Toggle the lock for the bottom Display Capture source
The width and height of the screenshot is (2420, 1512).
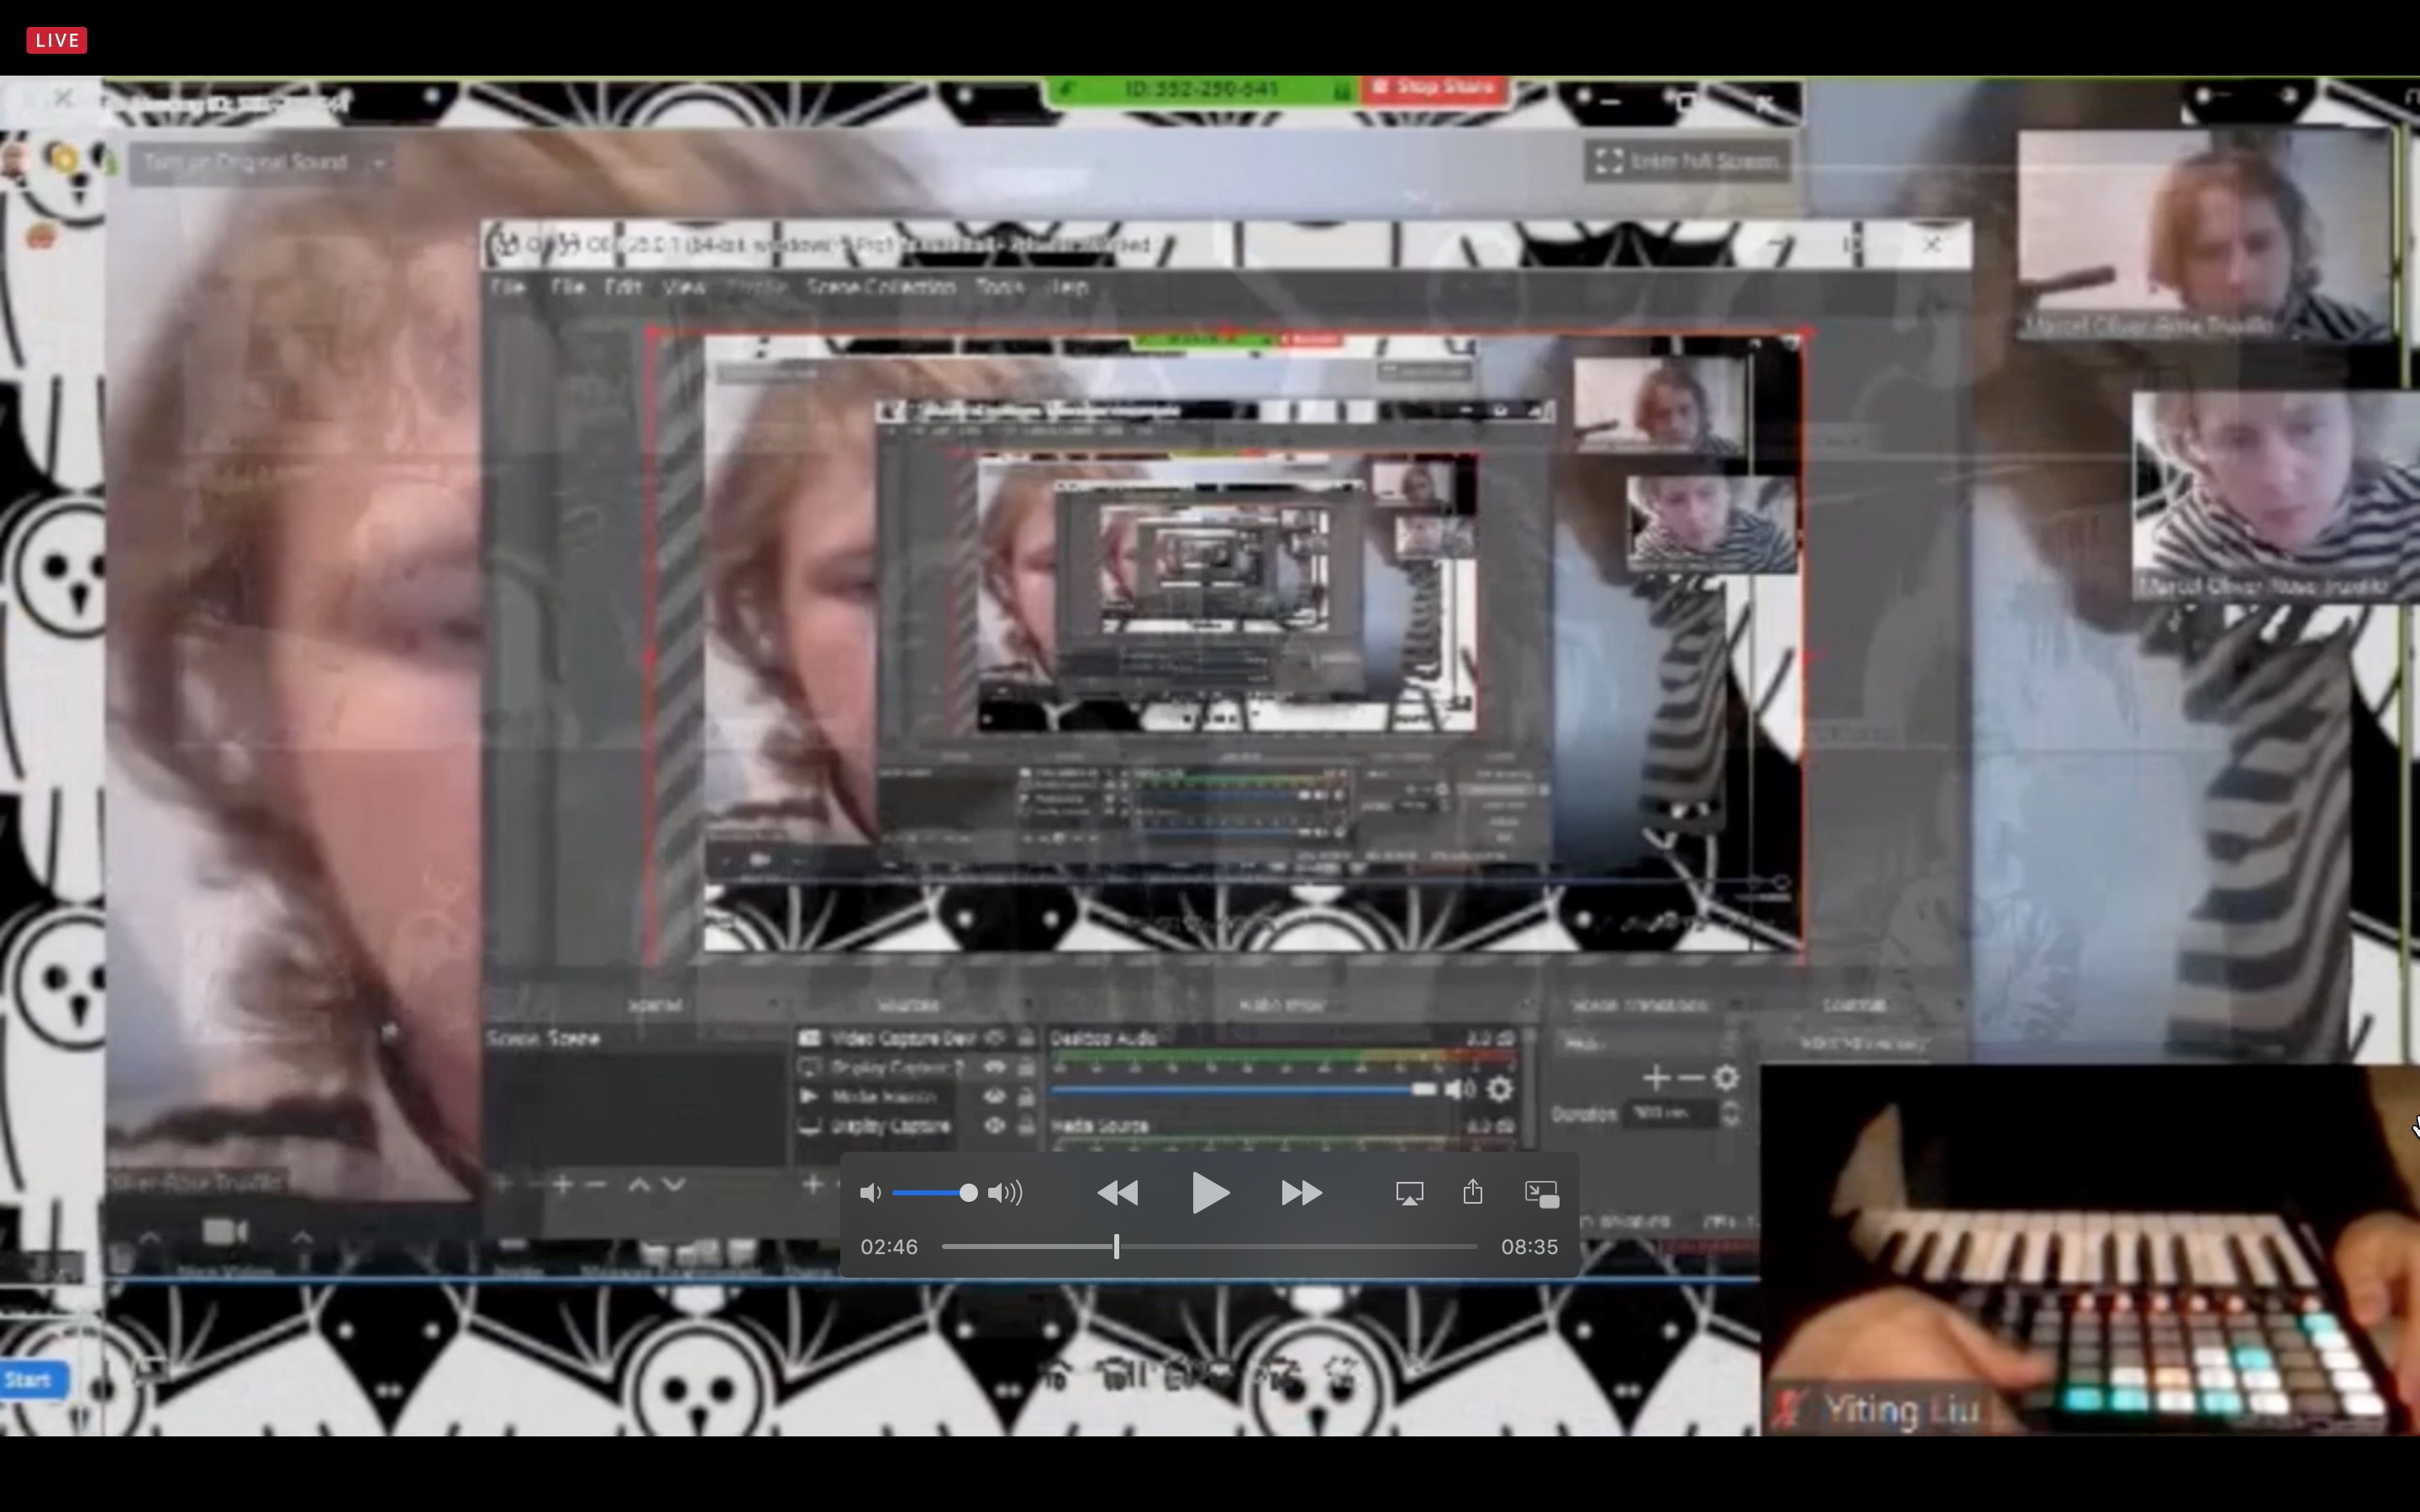pyautogui.click(x=1025, y=1126)
